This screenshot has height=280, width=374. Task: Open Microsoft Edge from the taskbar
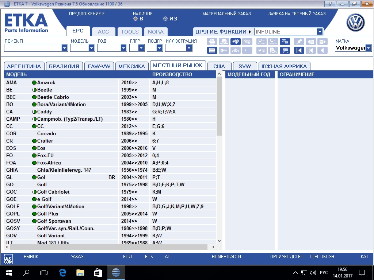(x=62, y=273)
